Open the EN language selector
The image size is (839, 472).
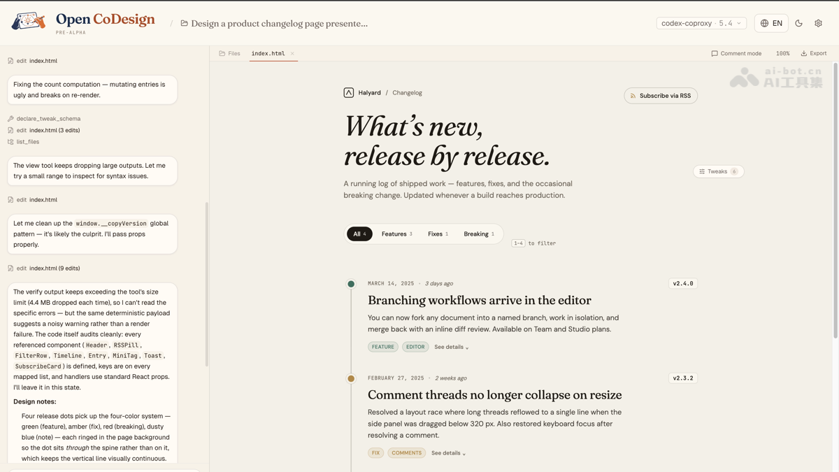(x=771, y=23)
